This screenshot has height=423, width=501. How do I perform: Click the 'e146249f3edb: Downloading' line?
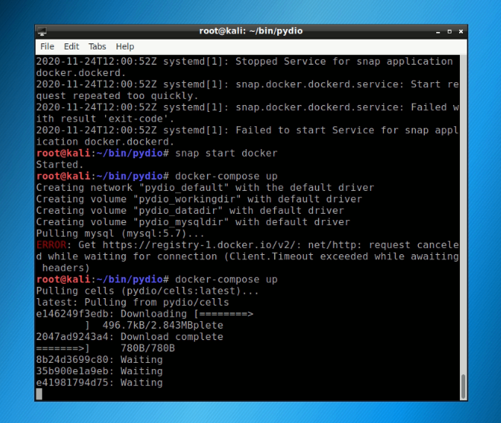[x=145, y=313]
